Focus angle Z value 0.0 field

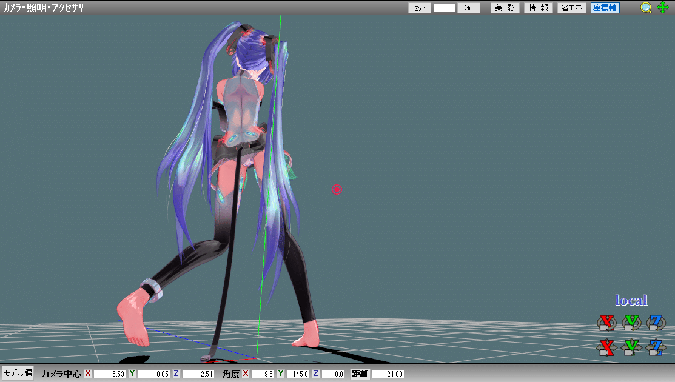(333, 374)
